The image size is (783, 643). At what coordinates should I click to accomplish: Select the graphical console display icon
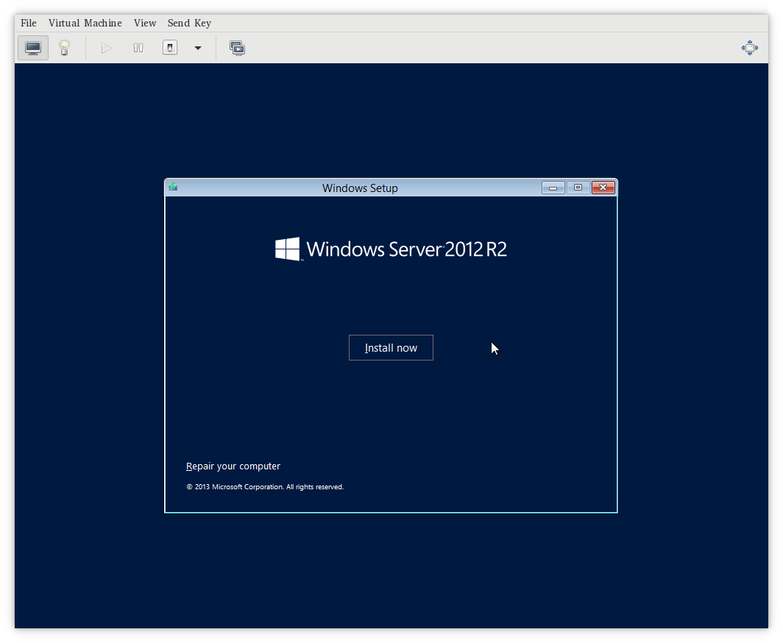tap(32, 47)
